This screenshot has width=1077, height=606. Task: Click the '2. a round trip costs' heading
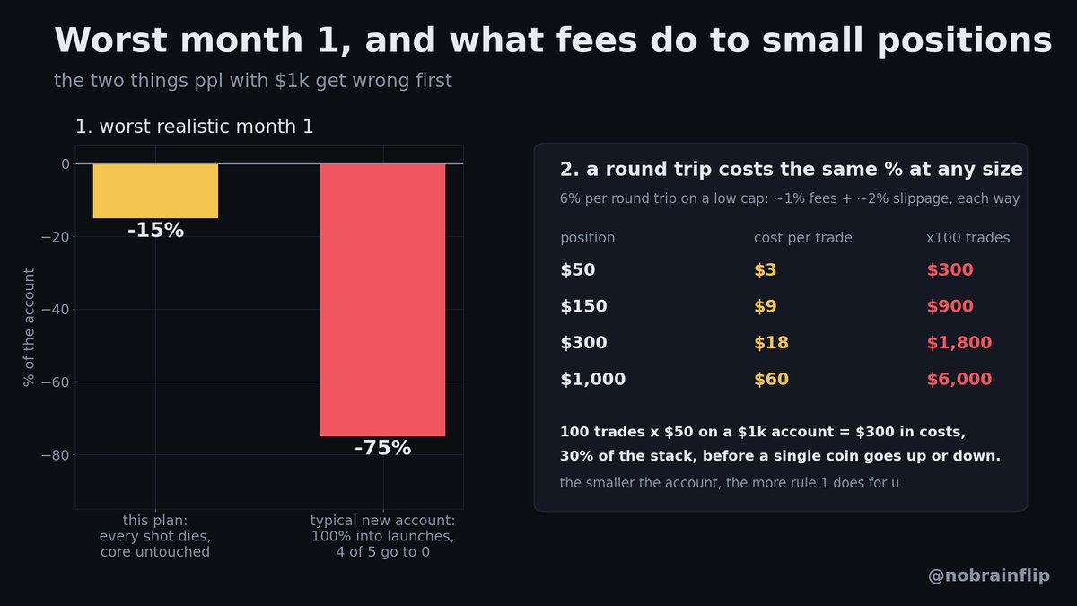(792, 170)
